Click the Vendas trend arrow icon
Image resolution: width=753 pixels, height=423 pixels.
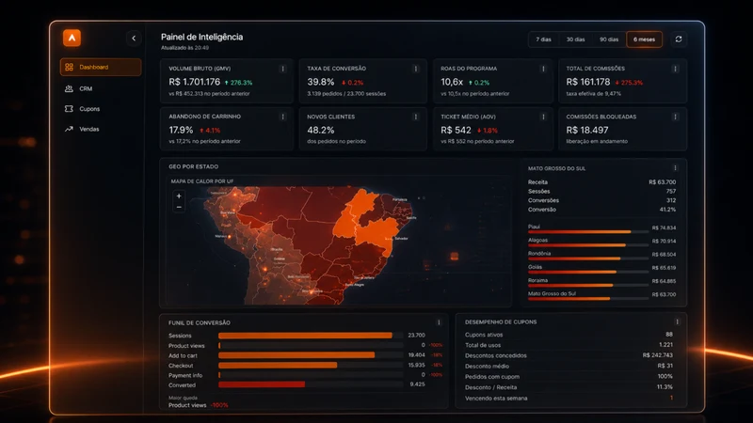[69, 129]
